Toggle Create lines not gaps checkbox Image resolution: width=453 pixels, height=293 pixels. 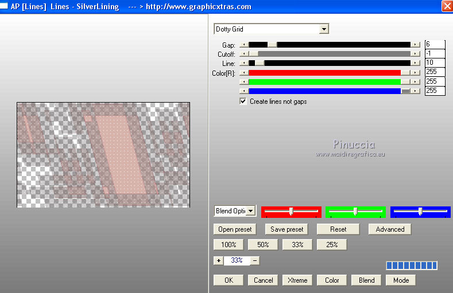tap(243, 101)
